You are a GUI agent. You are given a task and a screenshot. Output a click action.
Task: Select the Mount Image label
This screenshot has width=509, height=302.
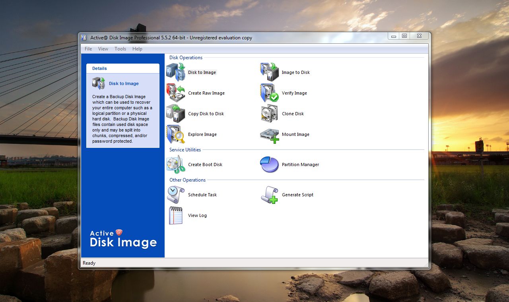pyautogui.click(x=295, y=134)
